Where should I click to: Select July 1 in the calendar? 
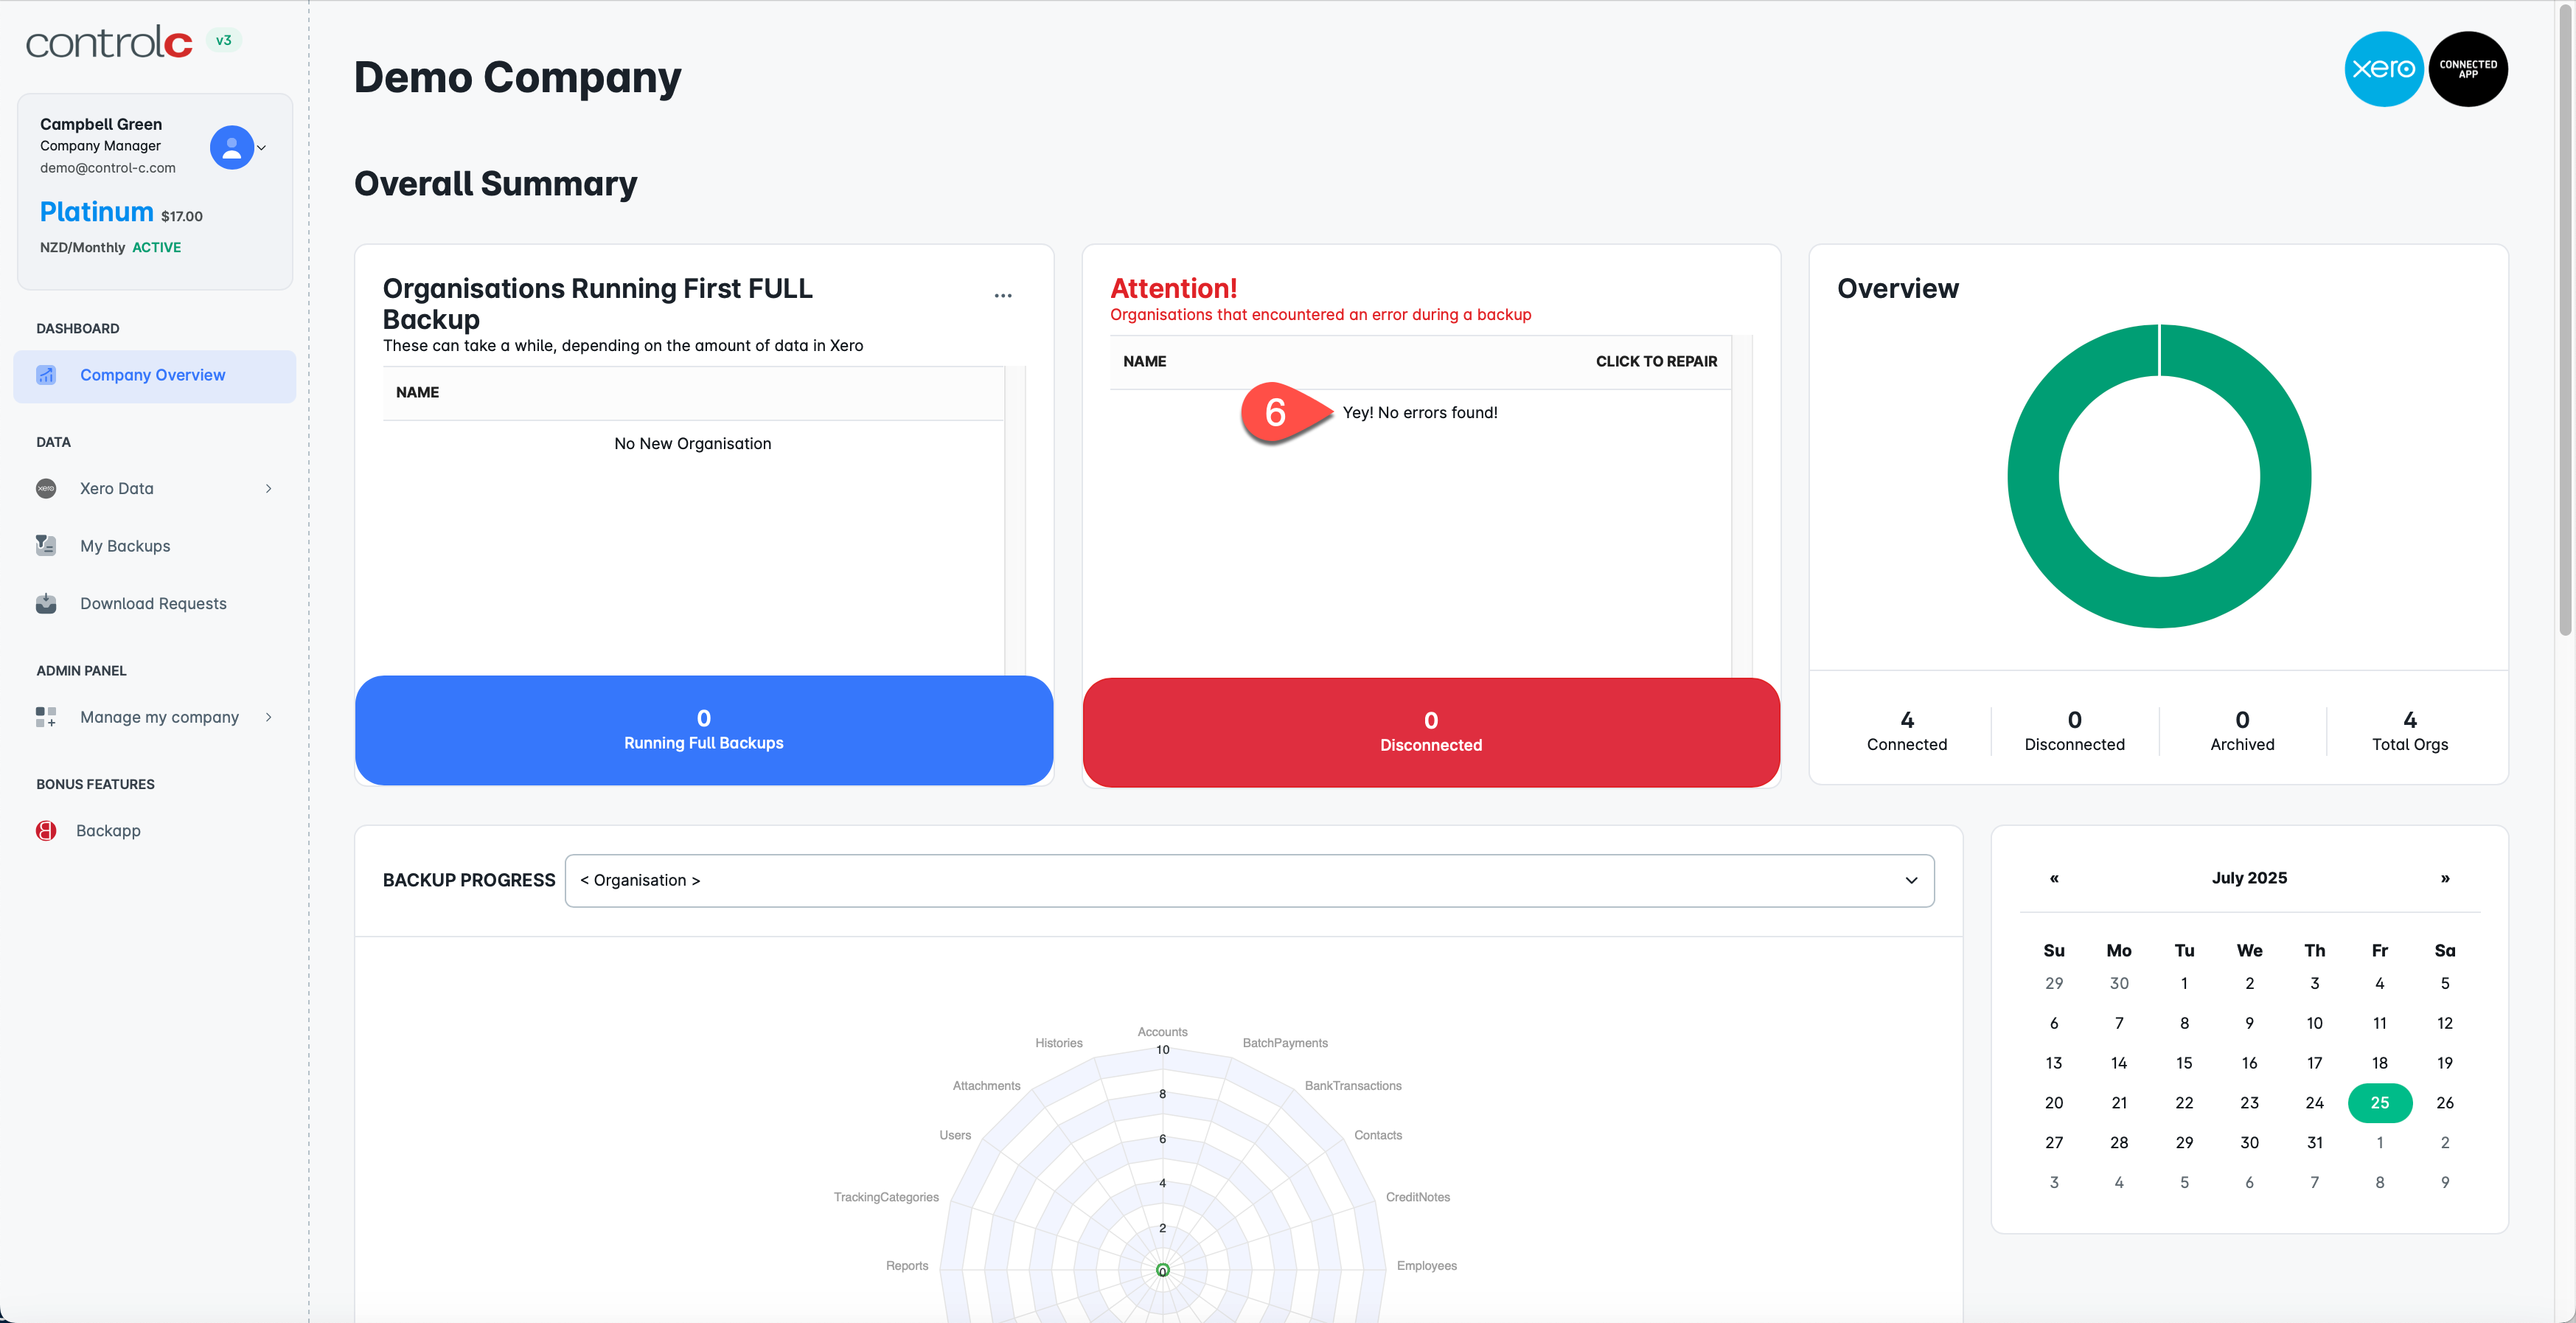2184,984
